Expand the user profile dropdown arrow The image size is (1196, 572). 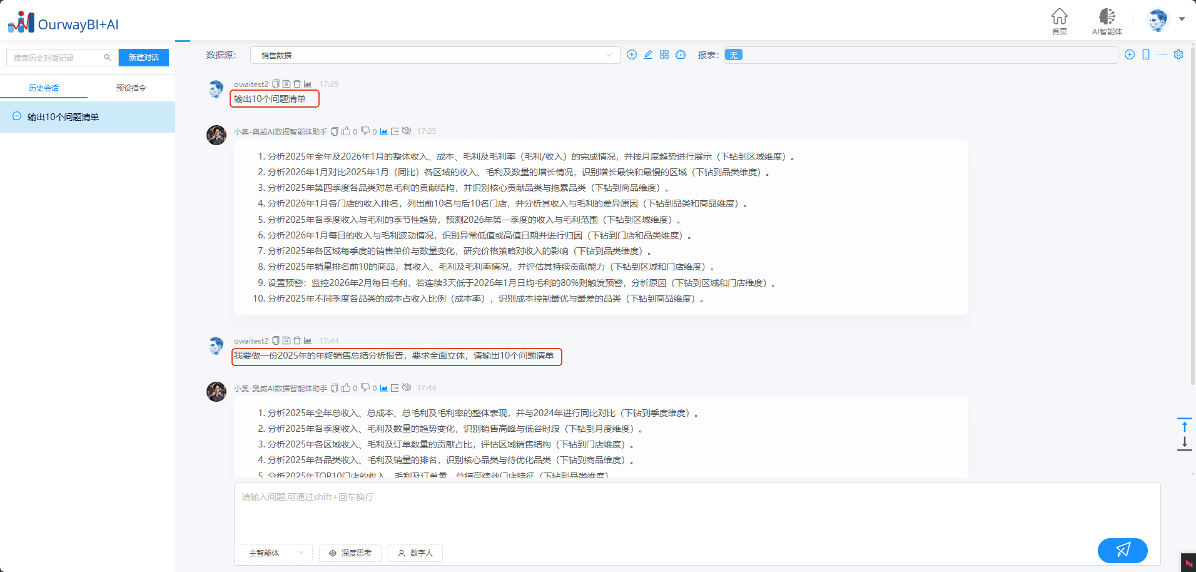(x=1182, y=19)
